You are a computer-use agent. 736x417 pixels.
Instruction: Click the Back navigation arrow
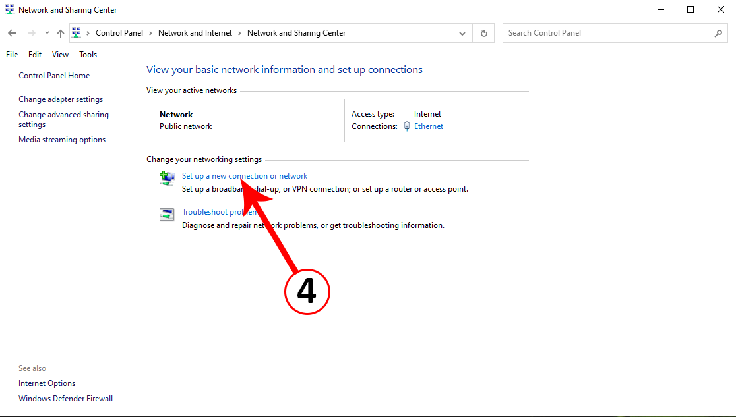(12, 33)
